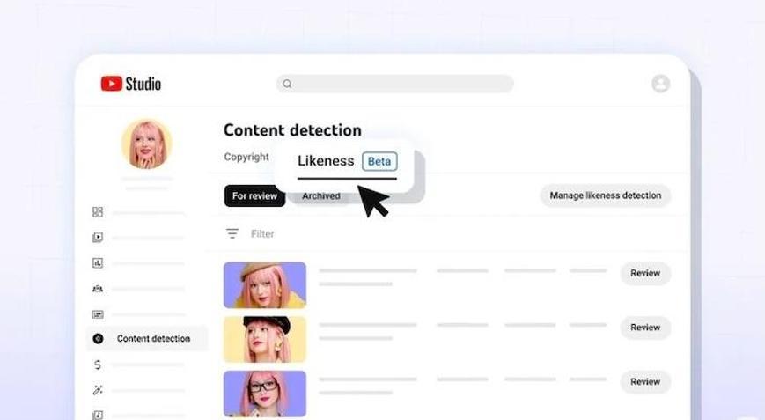Open the Subtitles sidebar icon
765x420 pixels.
pyautogui.click(x=98, y=314)
